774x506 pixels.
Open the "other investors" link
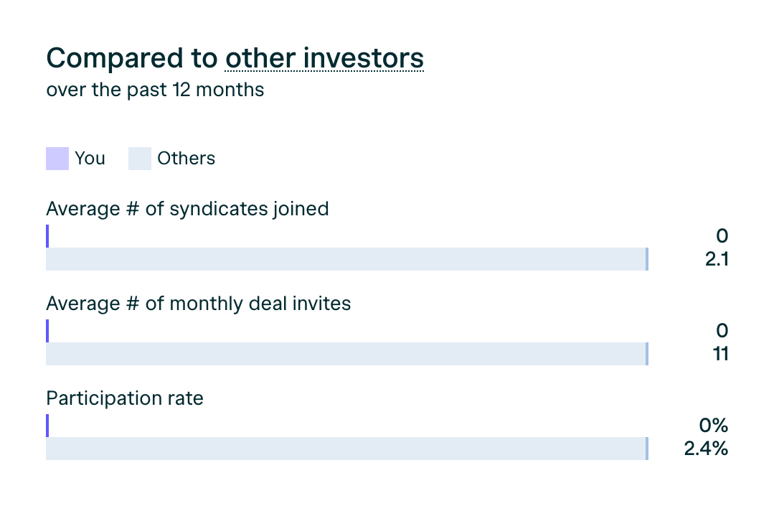click(x=324, y=59)
